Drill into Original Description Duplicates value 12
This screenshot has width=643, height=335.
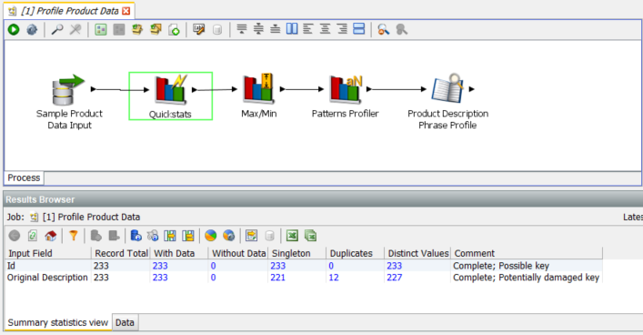334,278
